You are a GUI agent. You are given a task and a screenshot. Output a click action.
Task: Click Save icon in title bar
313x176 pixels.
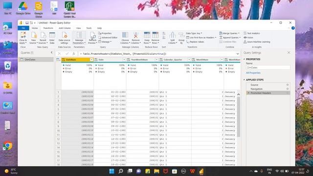pos(27,23)
